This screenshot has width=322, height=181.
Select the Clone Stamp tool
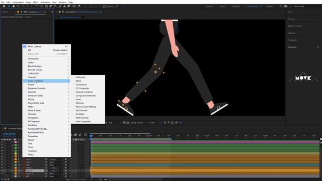[64, 7]
